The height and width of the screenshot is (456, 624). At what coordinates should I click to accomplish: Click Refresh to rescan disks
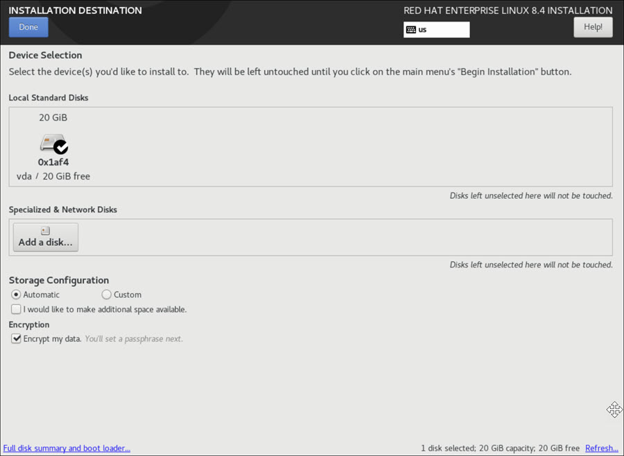pyautogui.click(x=600, y=448)
